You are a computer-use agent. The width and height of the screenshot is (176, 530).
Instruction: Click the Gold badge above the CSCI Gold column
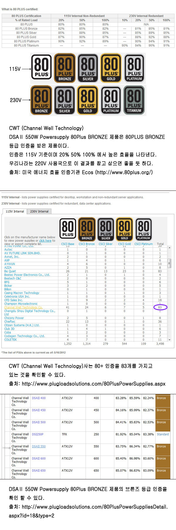(124, 229)
